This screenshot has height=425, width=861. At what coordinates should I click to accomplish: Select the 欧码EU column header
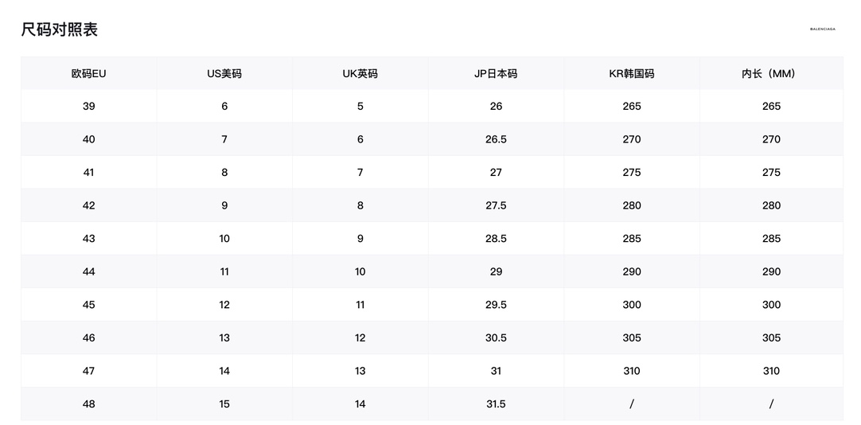(x=88, y=74)
